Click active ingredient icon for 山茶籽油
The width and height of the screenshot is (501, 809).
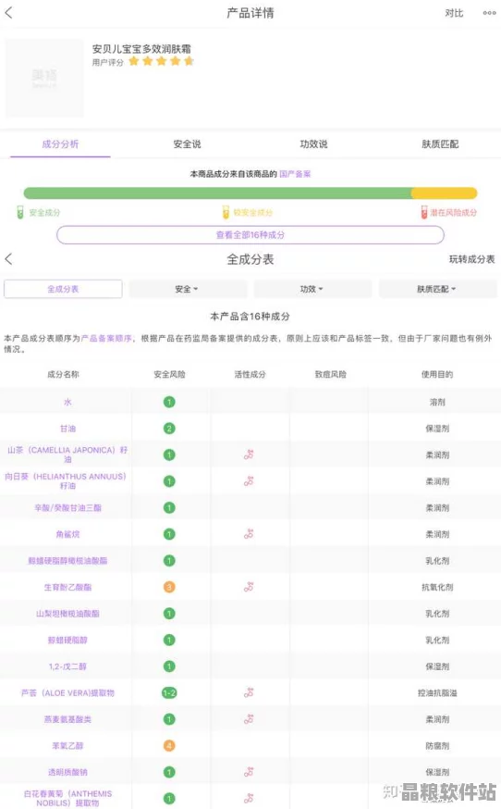249,454
